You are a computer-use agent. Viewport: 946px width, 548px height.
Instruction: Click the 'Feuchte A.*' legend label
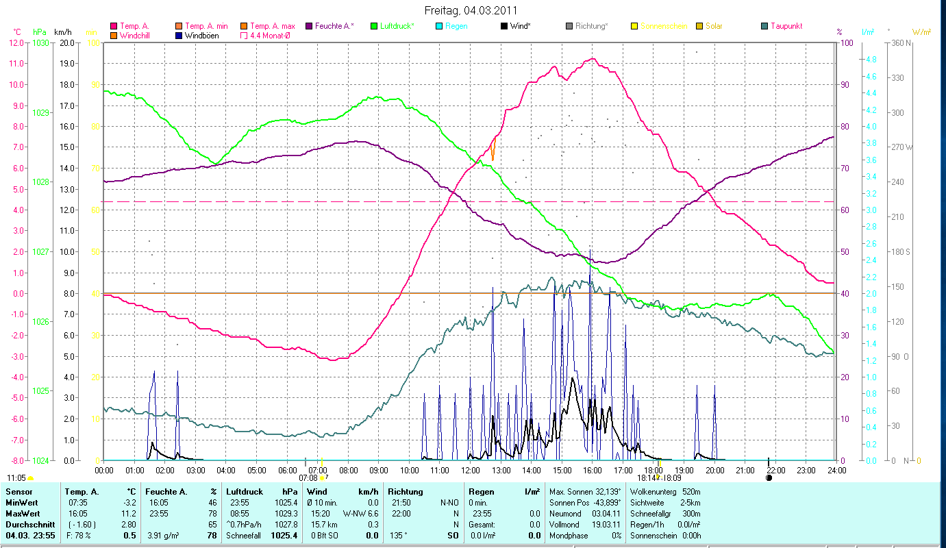coord(335,26)
